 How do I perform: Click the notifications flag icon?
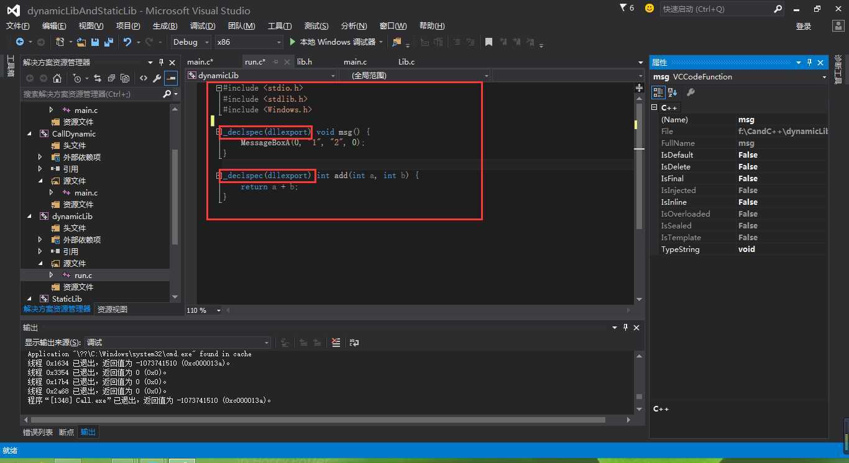(623, 8)
